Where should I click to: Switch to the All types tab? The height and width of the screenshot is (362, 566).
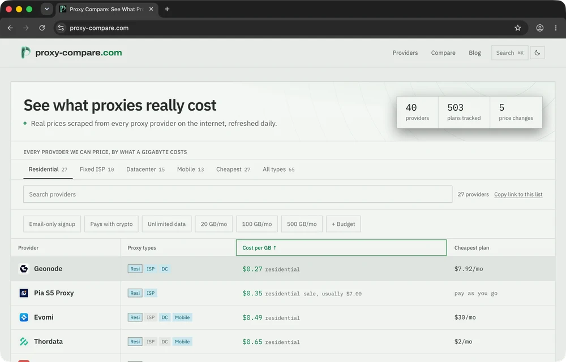tap(278, 169)
